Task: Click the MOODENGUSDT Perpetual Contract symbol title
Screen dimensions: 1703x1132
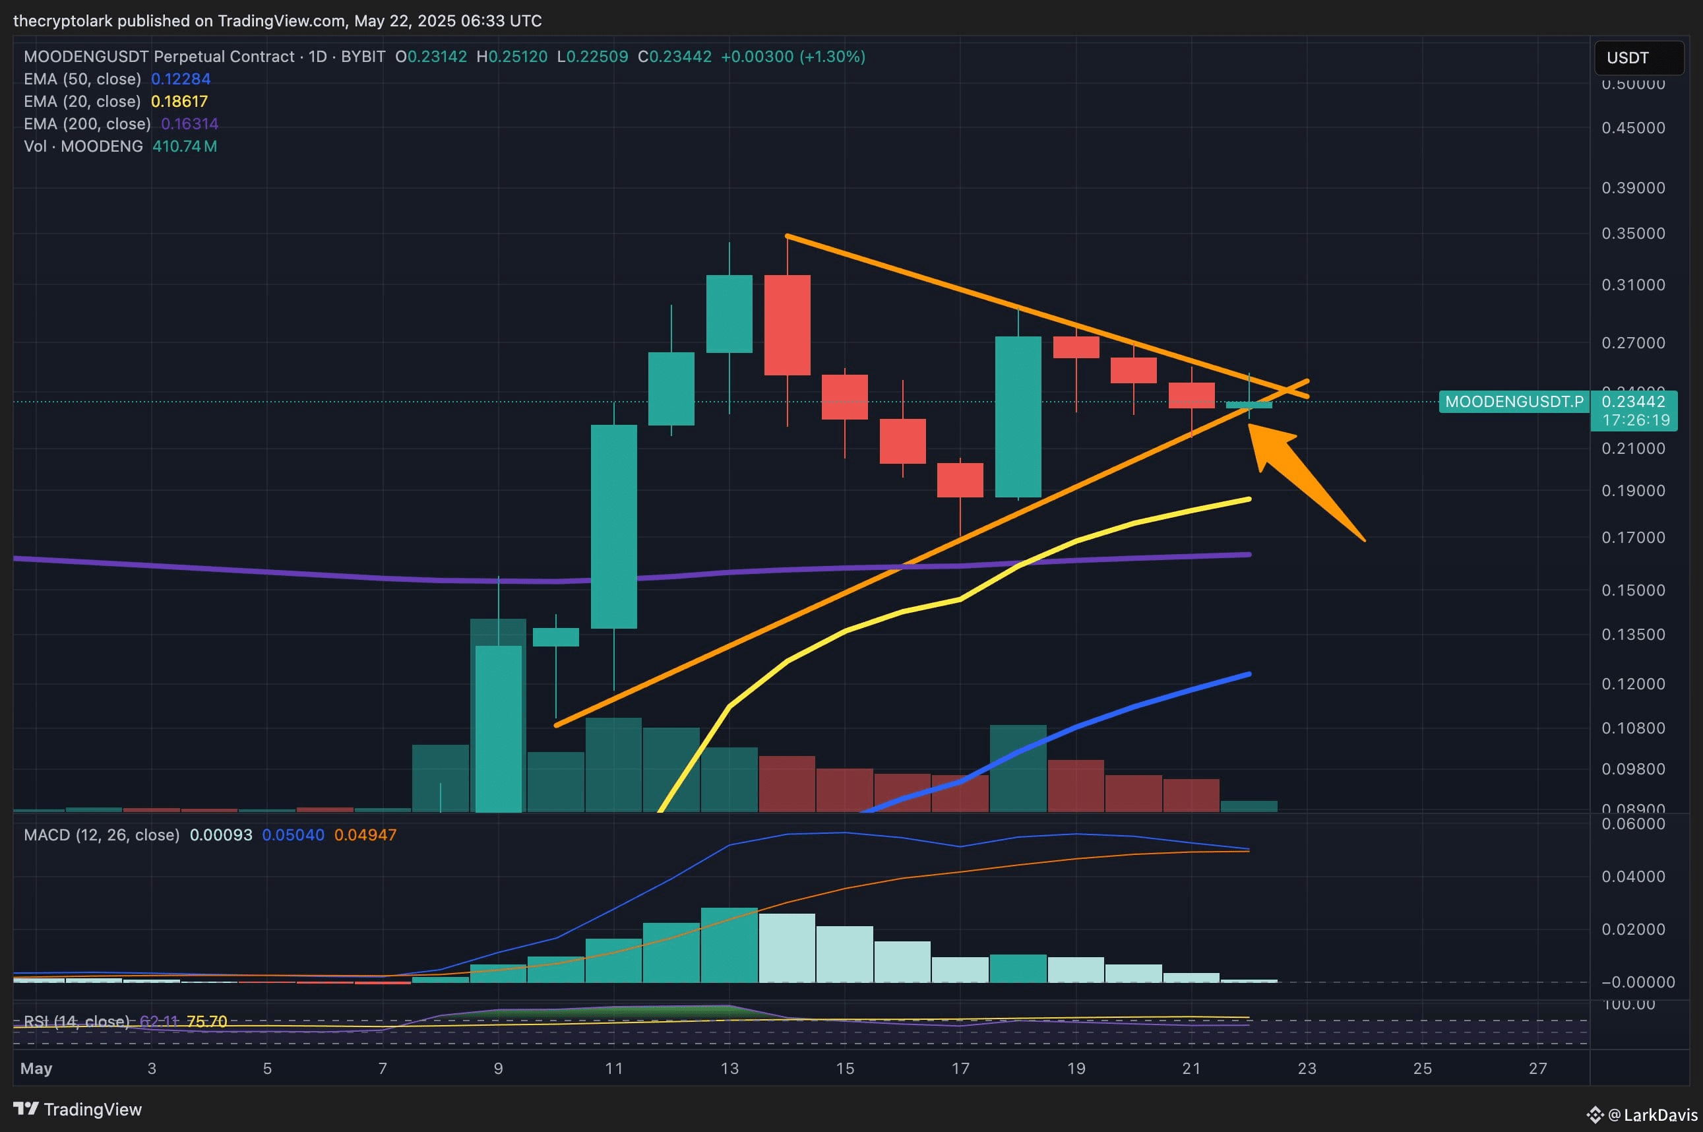Action: (159, 56)
